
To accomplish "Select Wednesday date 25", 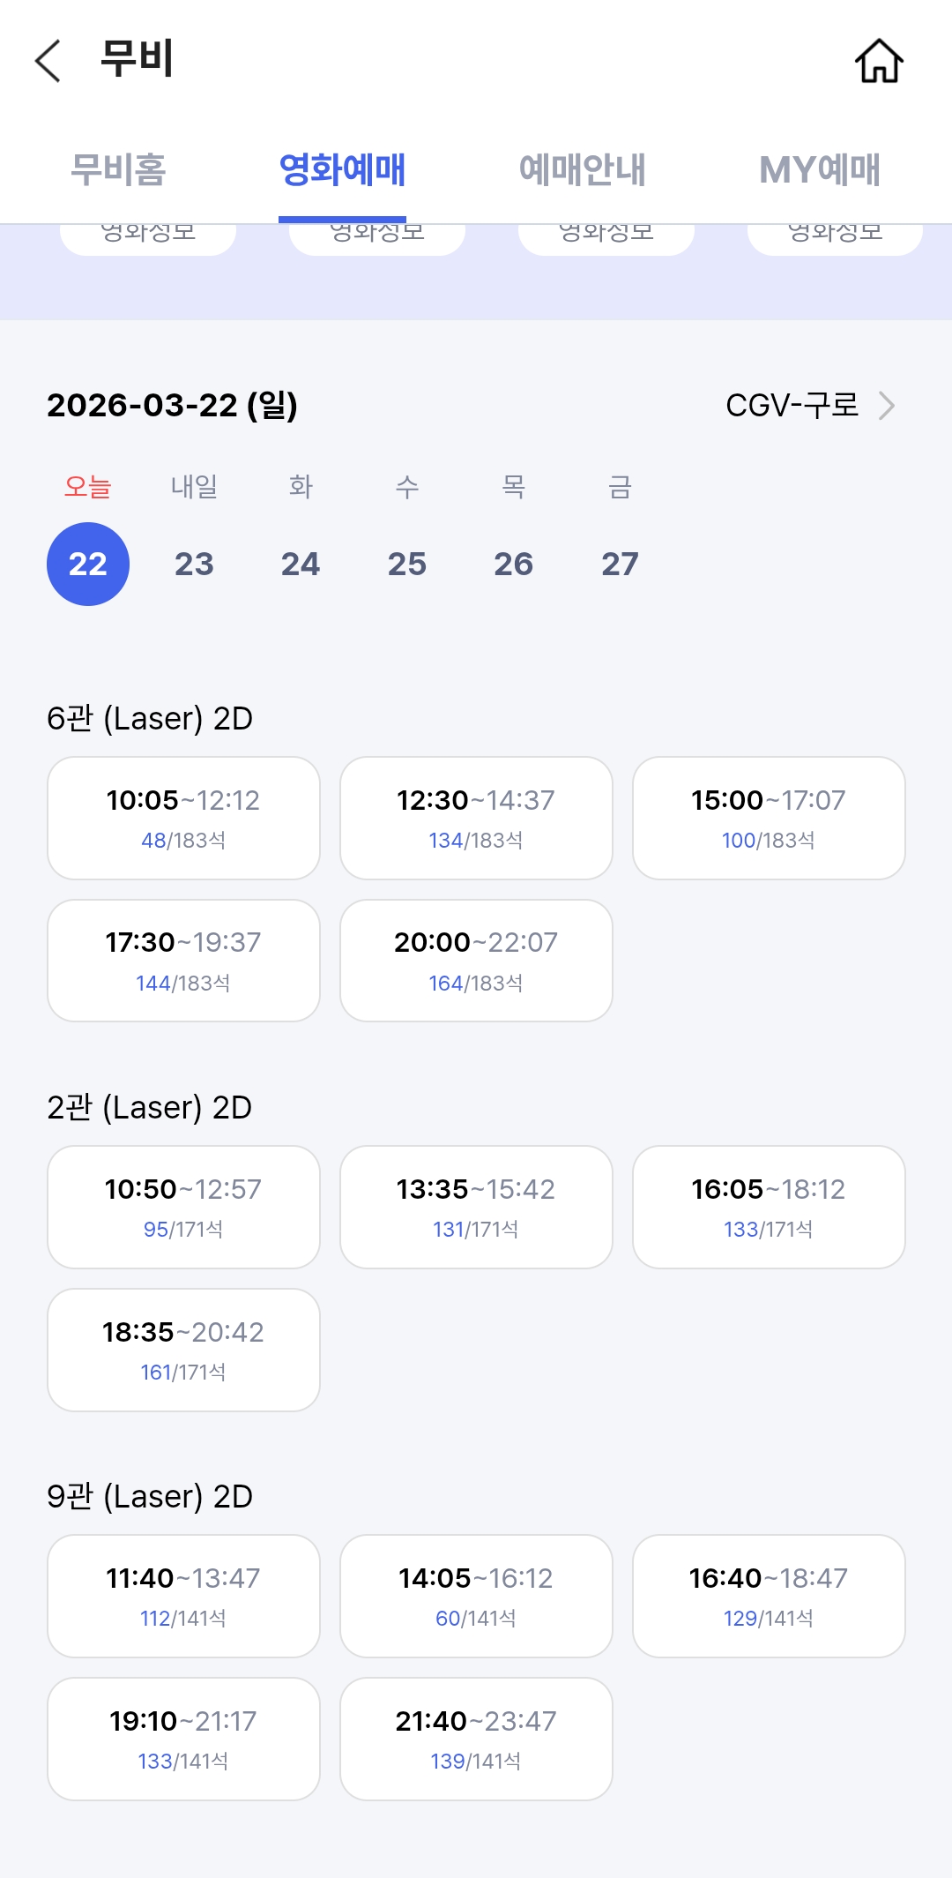I will coord(406,564).
